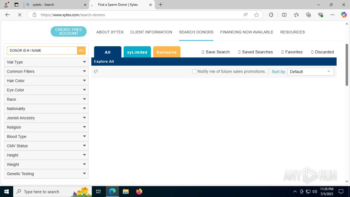Image resolution: width=350 pixels, height=197 pixels.
Task: Stop loading the page
Action: [20, 15]
